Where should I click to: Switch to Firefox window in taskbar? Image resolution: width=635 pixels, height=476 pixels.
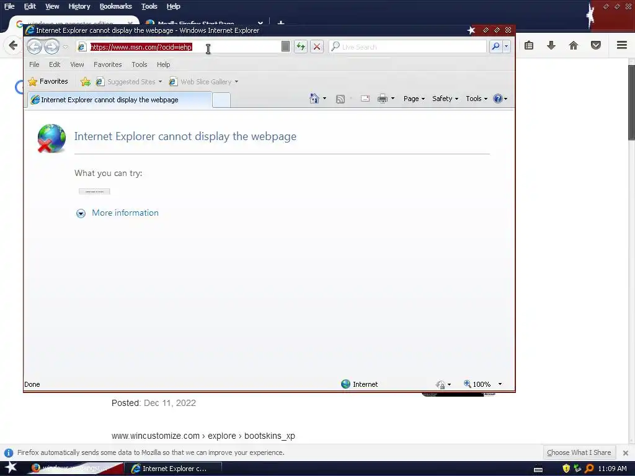[x=75, y=469]
